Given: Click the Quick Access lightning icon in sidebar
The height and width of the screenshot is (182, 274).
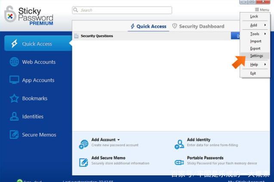Looking at the screenshot, I should click(14, 43).
